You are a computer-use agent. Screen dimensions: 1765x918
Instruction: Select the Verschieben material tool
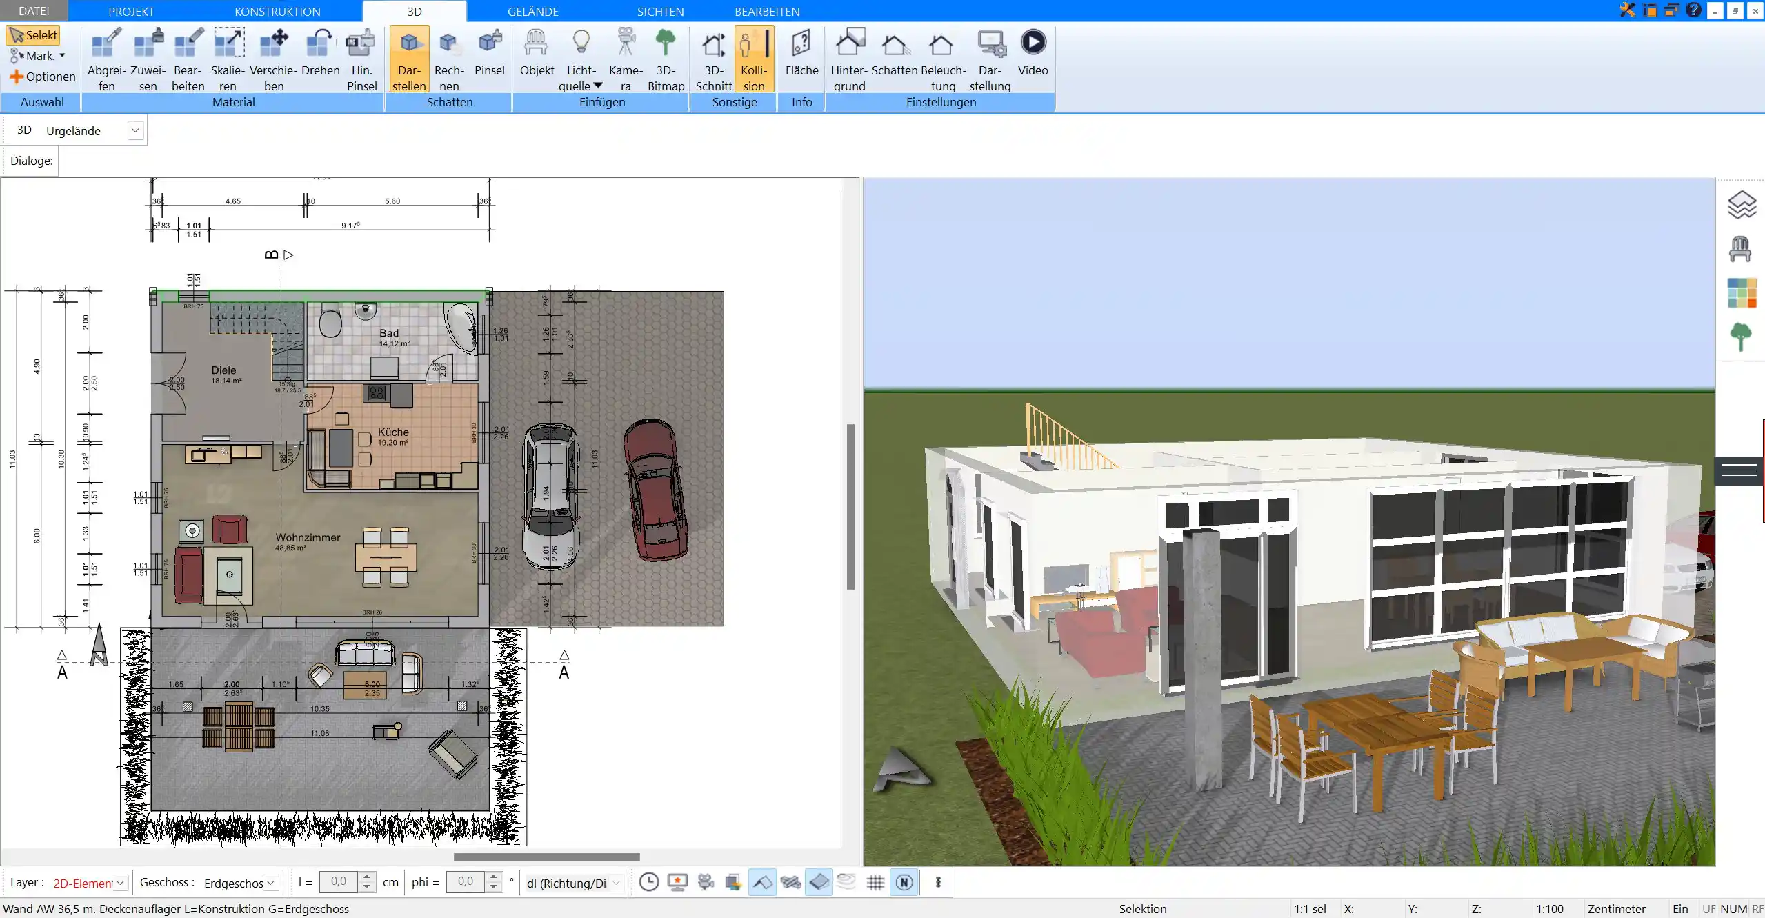tap(273, 59)
